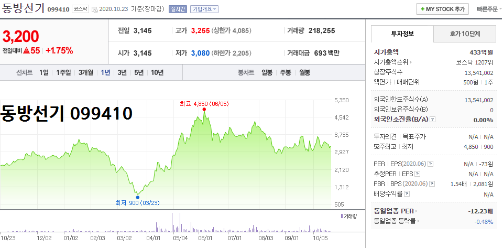Select the 3개월 line chart period
This screenshot has height=248, width=503.
pos(85,72)
